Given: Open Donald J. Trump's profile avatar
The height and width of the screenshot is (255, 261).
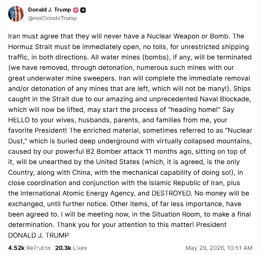Looking at the screenshot, I should pos(16,14).
